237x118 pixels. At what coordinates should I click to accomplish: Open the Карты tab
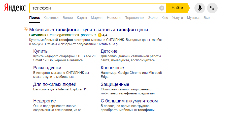tap(82, 18)
